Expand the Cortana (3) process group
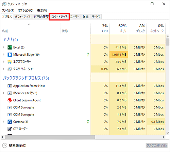Viewport: 170px width, 152px height. point(3,122)
